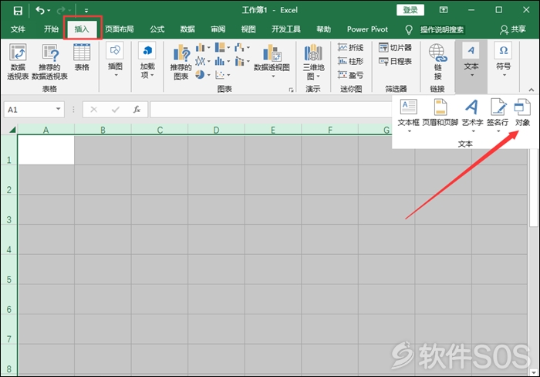Insert a 表格 table
Screen dimensions: 540x377
[82, 58]
